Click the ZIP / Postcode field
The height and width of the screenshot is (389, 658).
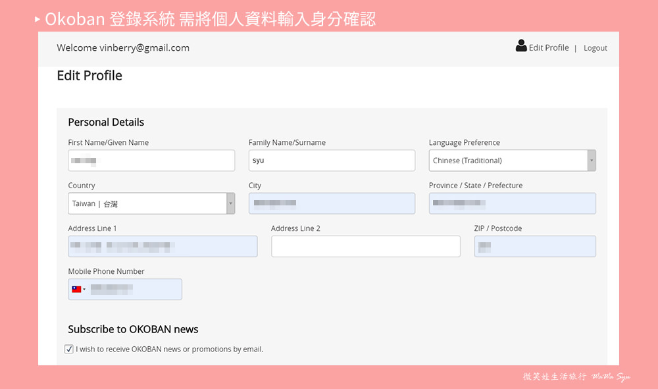[x=535, y=246]
